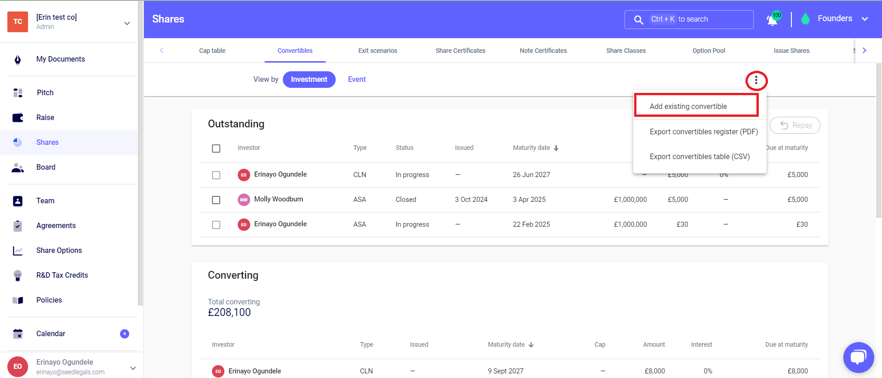This screenshot has height=378, width=882.
Task: Click the Board people icon
Action: (18, 167)
